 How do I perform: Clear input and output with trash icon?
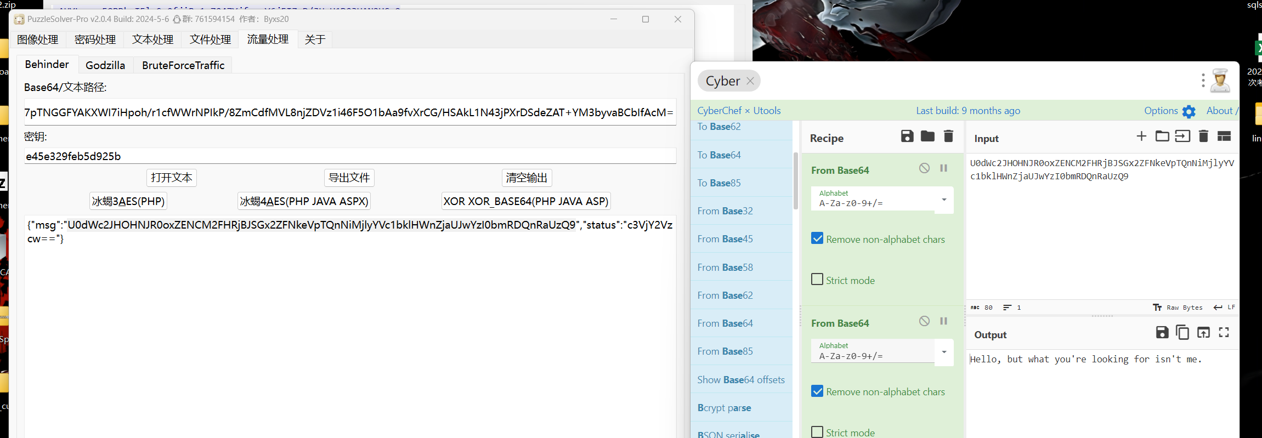click(1203, 136)
